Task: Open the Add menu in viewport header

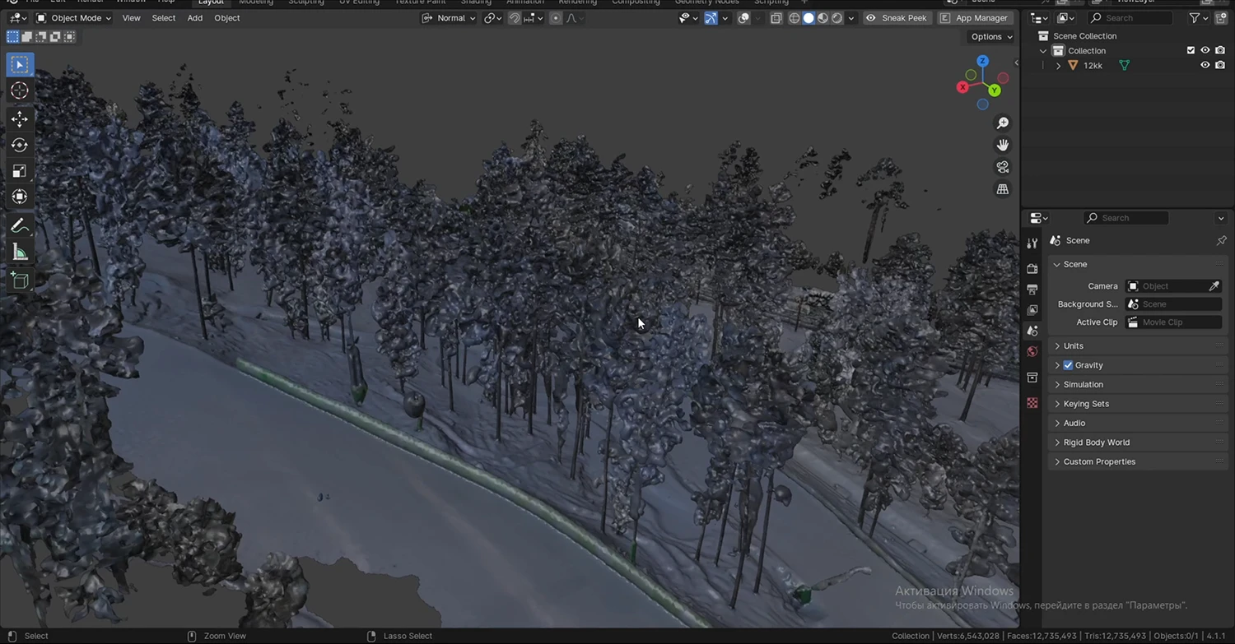Action: pos(195,18)
